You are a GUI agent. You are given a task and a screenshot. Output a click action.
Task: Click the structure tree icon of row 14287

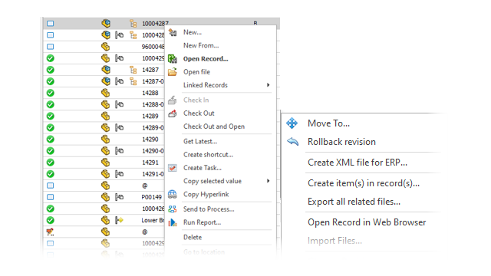(133, 70)
